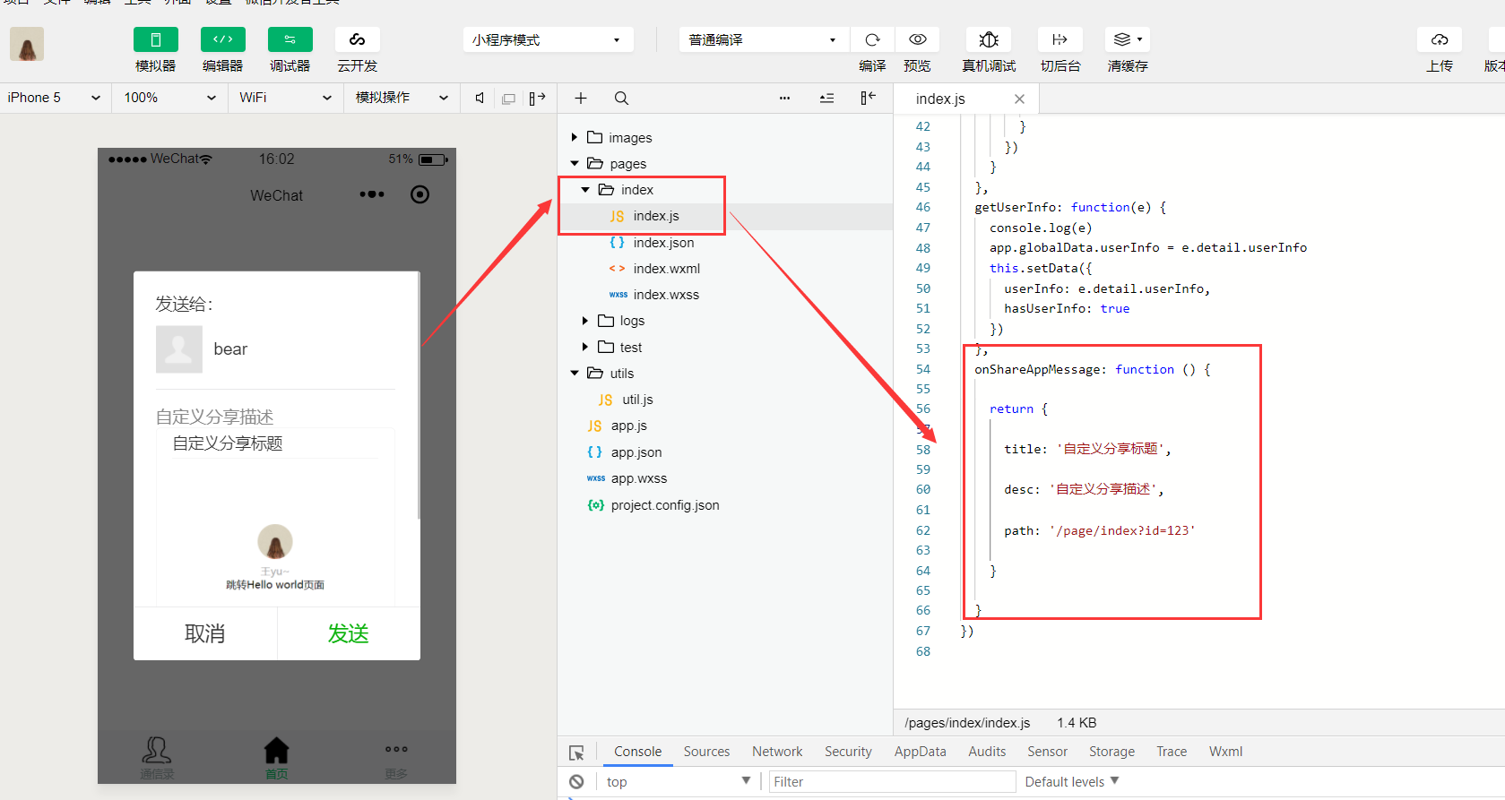Open the simulate operation dropdown
Viewport: 1505px width, 800px height.
pos(402,98)
